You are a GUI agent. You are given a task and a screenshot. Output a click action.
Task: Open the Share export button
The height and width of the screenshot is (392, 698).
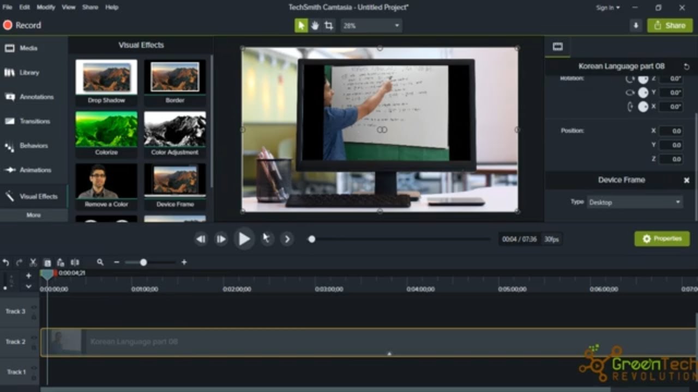[x=670, y=26]
